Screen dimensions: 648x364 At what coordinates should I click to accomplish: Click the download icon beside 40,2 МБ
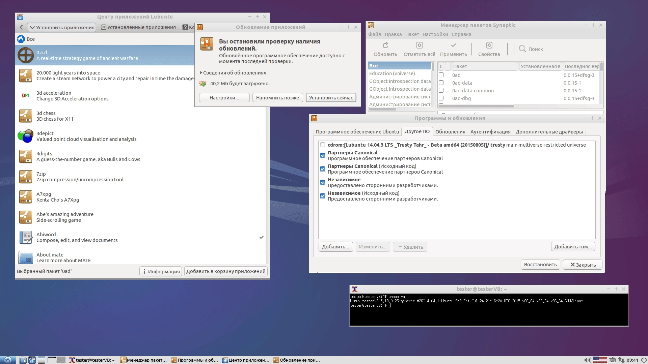pos(202,84)
